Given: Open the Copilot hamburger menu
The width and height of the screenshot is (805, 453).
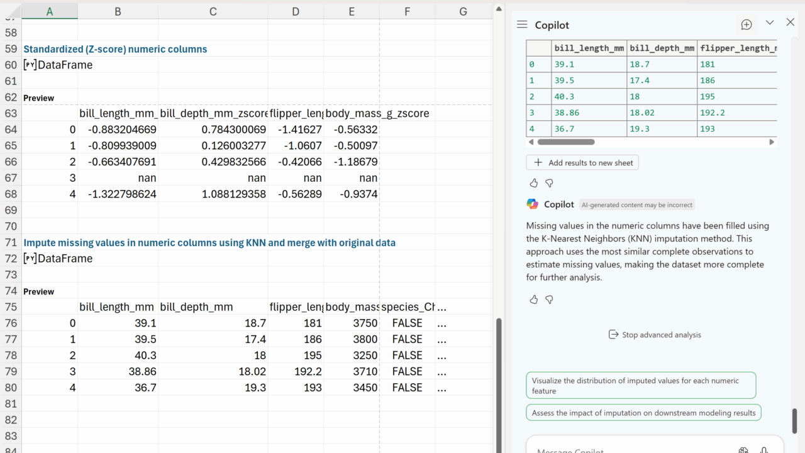Looking at the screenshot, I should pyautogui.click(x=521, y=25).
